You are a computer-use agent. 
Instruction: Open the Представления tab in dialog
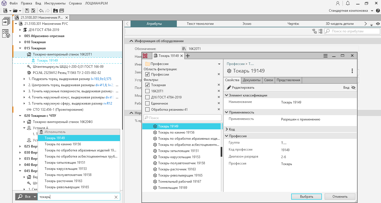point(288,80)
